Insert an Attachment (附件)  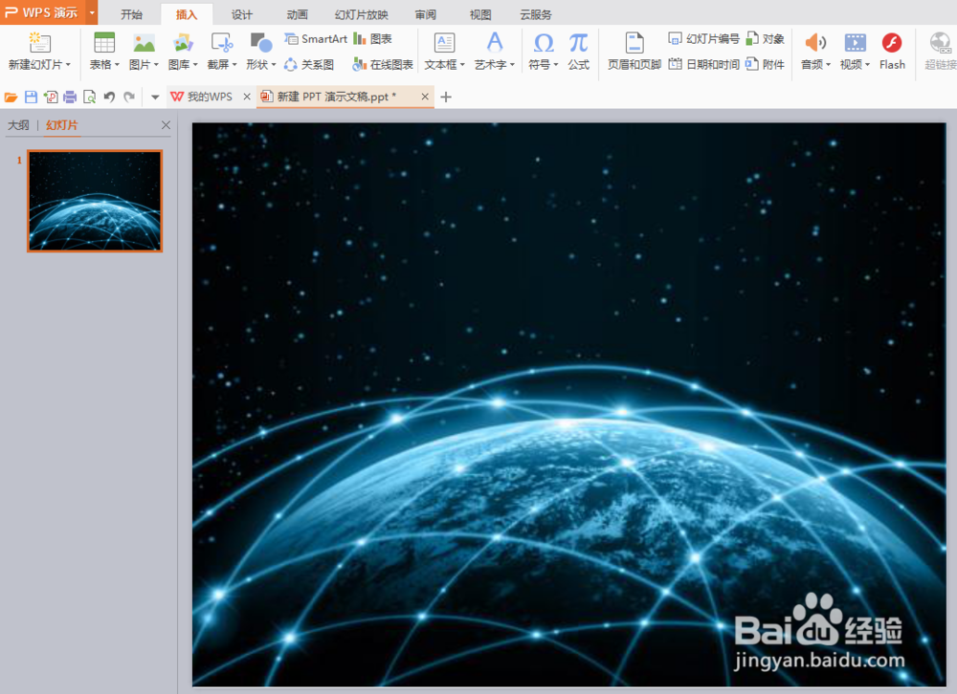pos(765,64)
